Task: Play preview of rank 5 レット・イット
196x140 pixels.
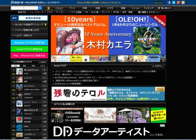Action: tap(45, 102)
